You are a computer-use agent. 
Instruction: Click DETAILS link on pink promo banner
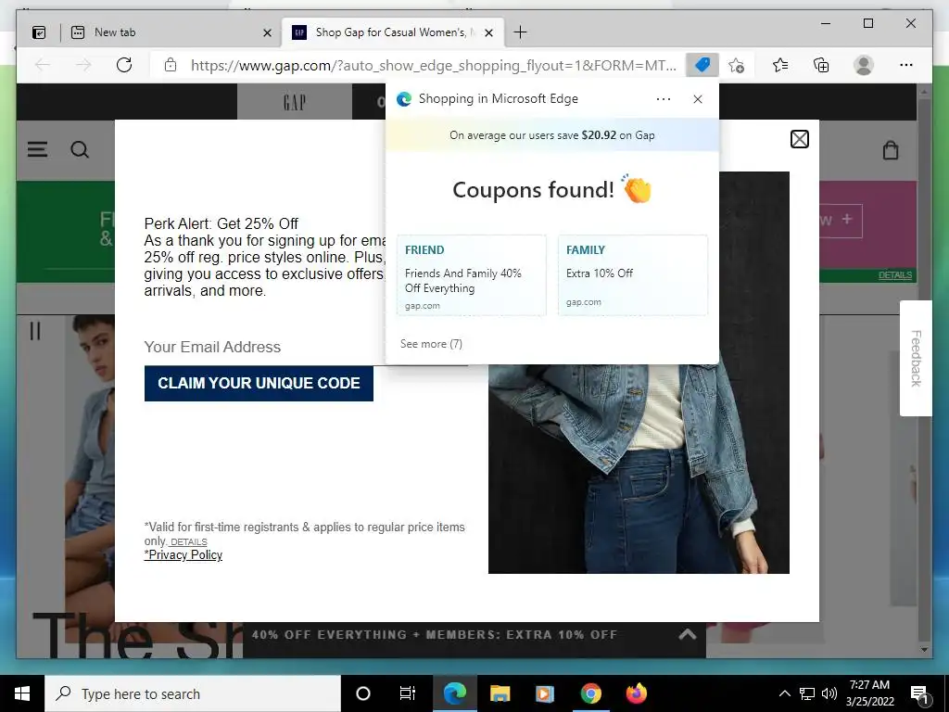point(895,275)
